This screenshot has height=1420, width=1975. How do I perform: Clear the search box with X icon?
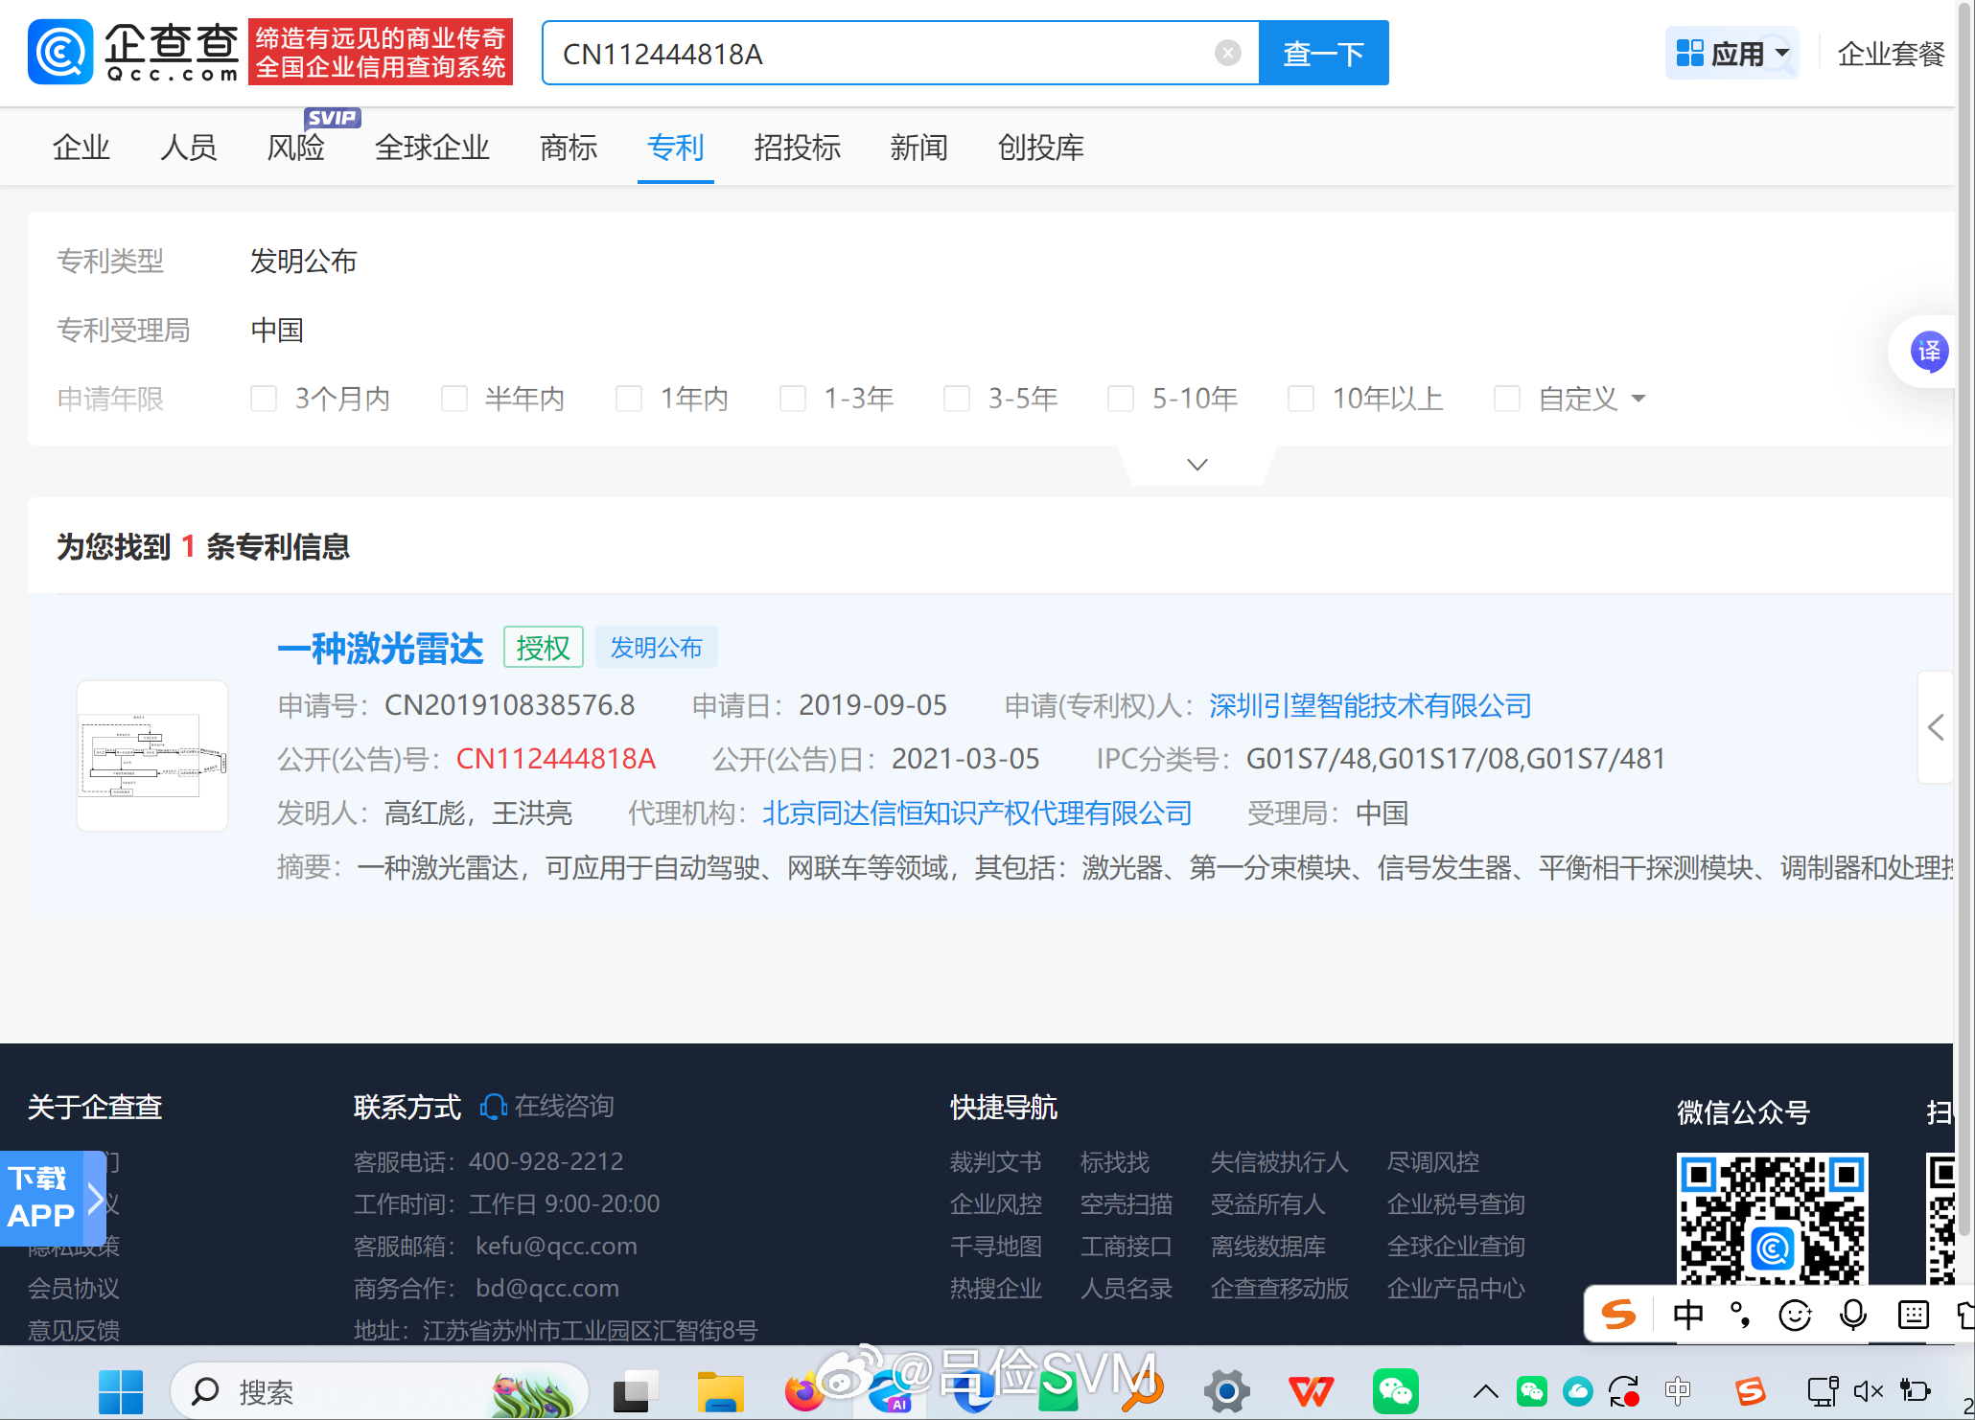tap(1227, 53)
